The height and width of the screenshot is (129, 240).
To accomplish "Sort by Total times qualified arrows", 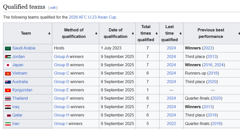I will click(x=156, y=34).
